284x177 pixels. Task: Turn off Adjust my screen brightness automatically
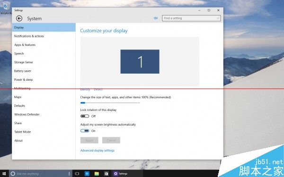point(85,131)
